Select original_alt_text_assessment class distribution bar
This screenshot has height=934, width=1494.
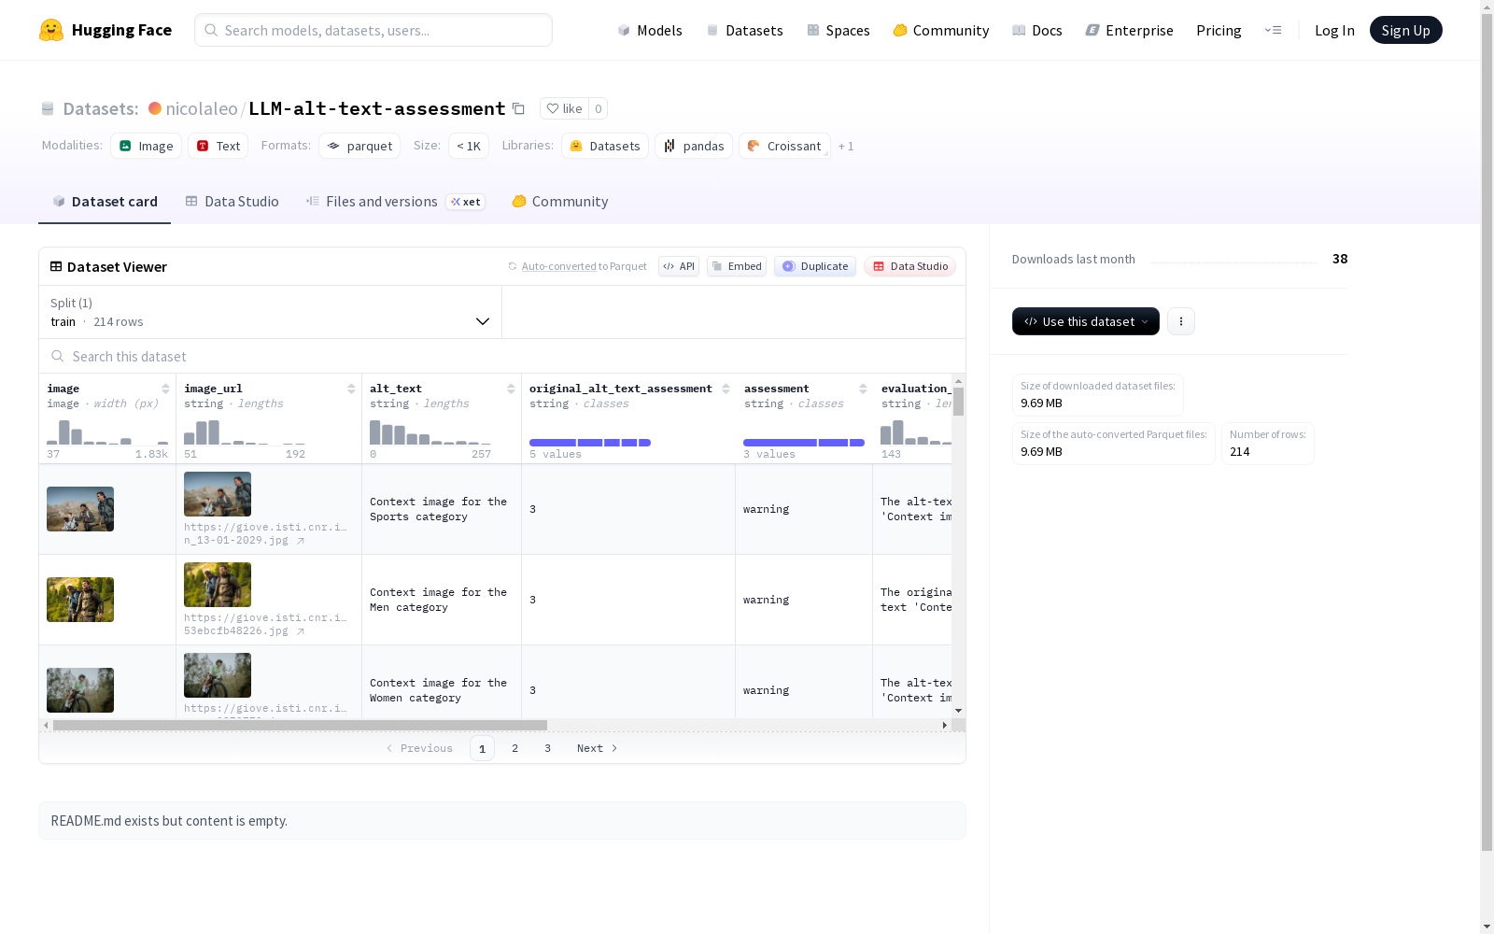[590, 443]
